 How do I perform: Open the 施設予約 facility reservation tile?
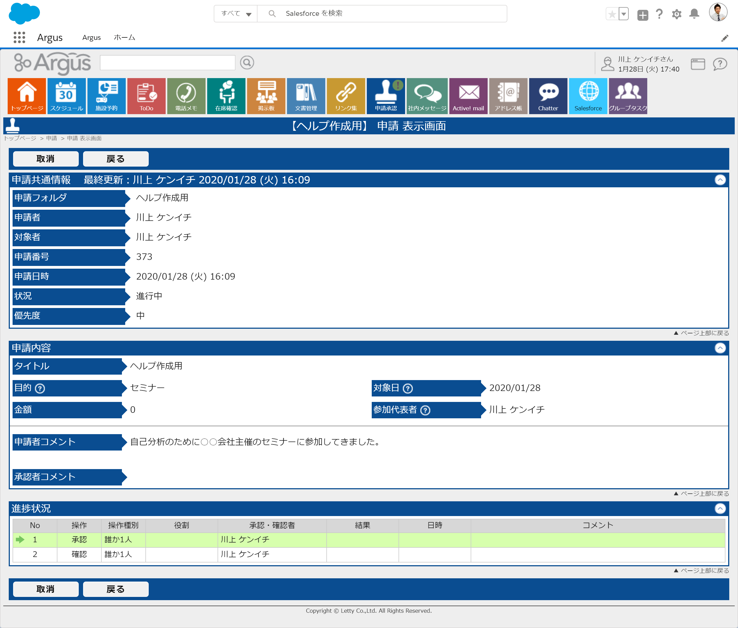tap(107, 96)
